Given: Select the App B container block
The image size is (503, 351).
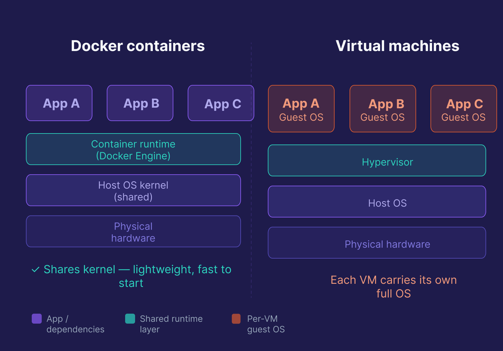Looking at the screenshot, I should tap(140, 103).
